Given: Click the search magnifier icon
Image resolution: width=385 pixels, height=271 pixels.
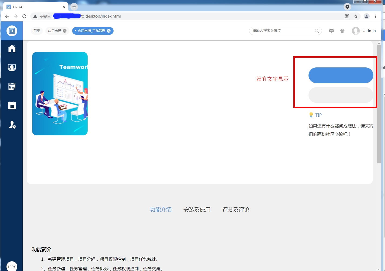Looking at the screenshot, I should coord(317,31).
